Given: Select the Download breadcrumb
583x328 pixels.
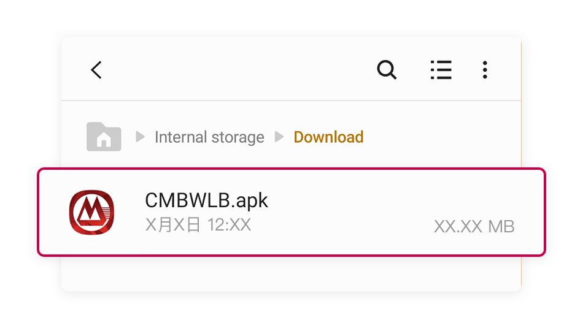Looking at the screenshot, I should 328,137.
